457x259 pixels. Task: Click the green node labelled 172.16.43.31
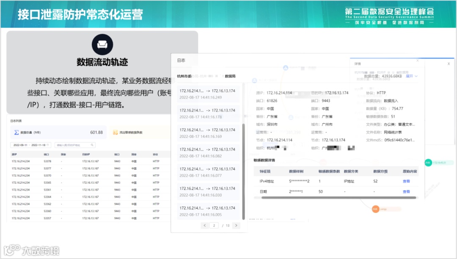click(428, 163)
